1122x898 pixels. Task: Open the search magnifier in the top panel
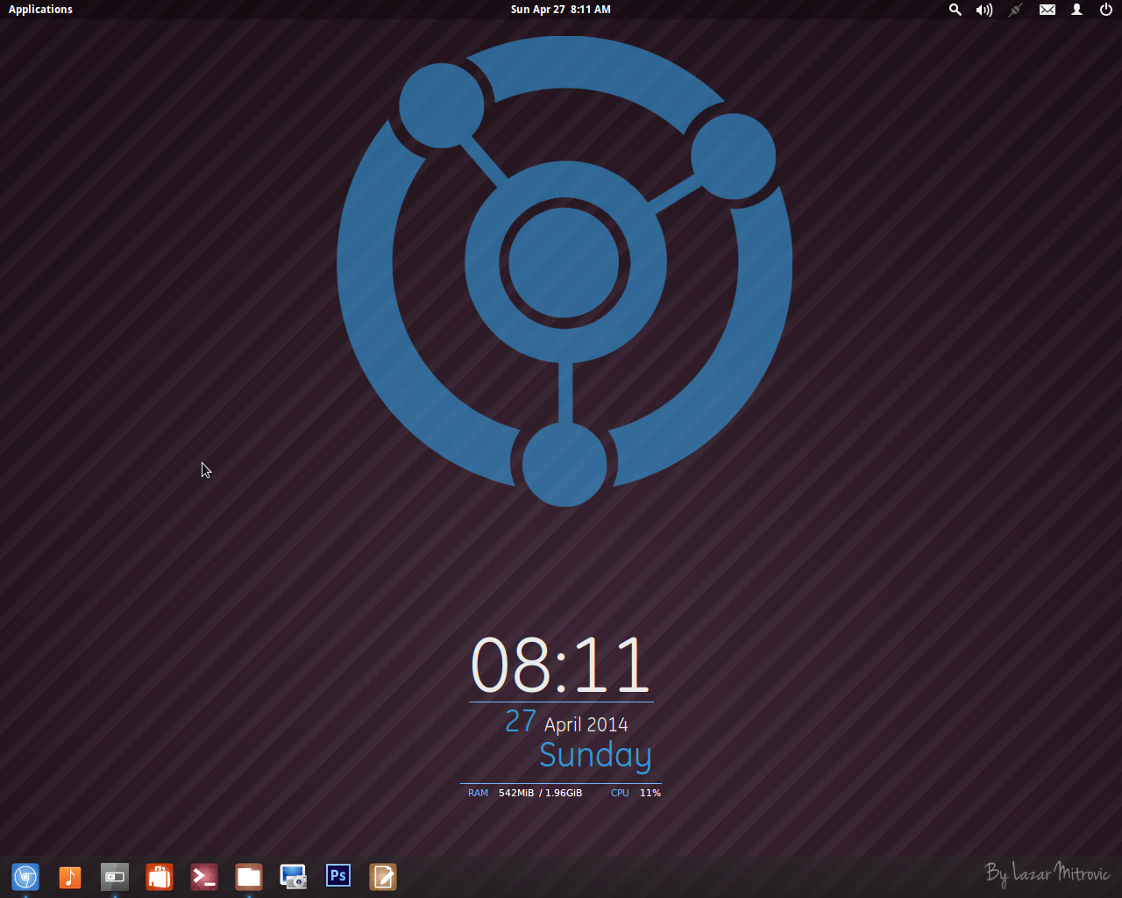click(955, 10)
